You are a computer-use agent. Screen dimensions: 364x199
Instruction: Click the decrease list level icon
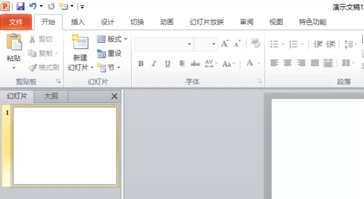tap(318, 44)
